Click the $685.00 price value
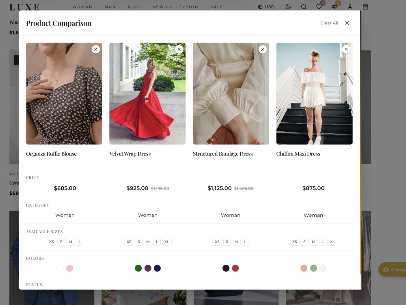Image resolution: width=406 pixels, height=305 pixels. coord(65,188)
